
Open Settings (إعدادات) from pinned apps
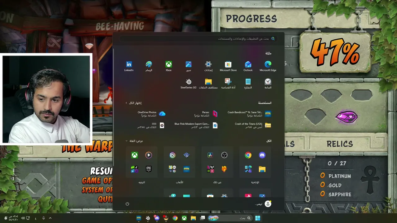point(208,66)
